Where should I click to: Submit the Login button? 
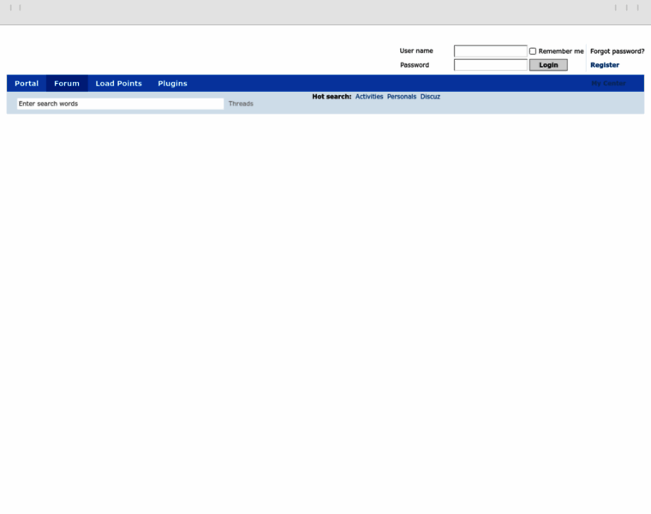pyautogui.click(x=548, y=65)
